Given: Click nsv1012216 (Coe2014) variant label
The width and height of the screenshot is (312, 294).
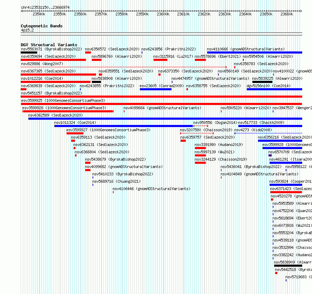Looking at the screenshot, I should [42, 78].
